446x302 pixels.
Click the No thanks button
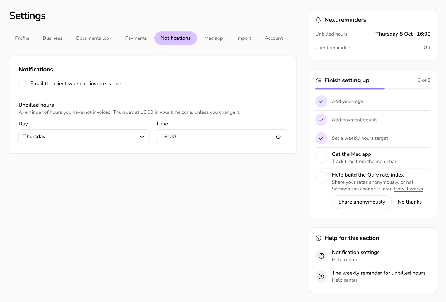(x=409, y=202)
